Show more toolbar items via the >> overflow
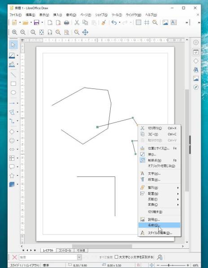This screenshot has width=208, height=268. point(187,23)
